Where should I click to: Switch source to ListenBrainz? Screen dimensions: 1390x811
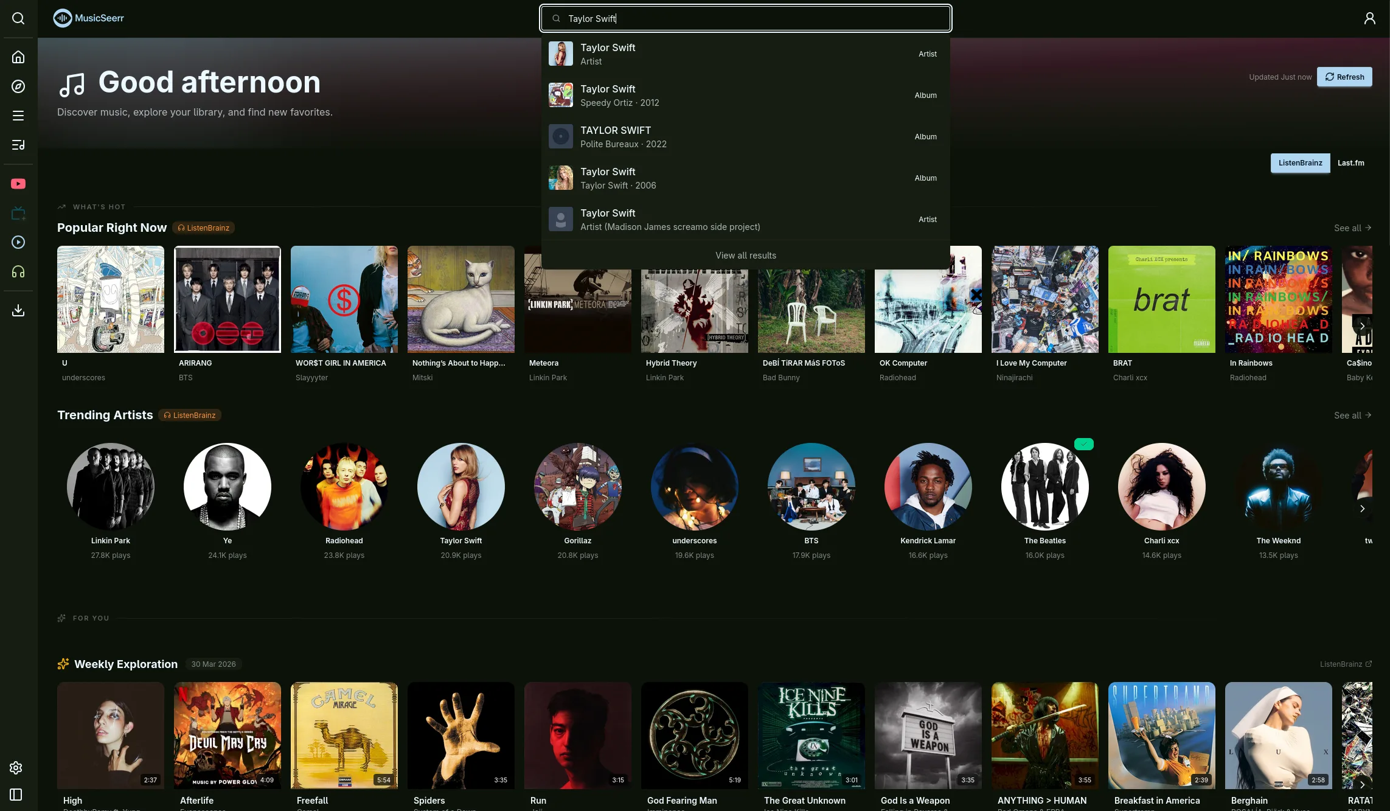coord(1300,163)
